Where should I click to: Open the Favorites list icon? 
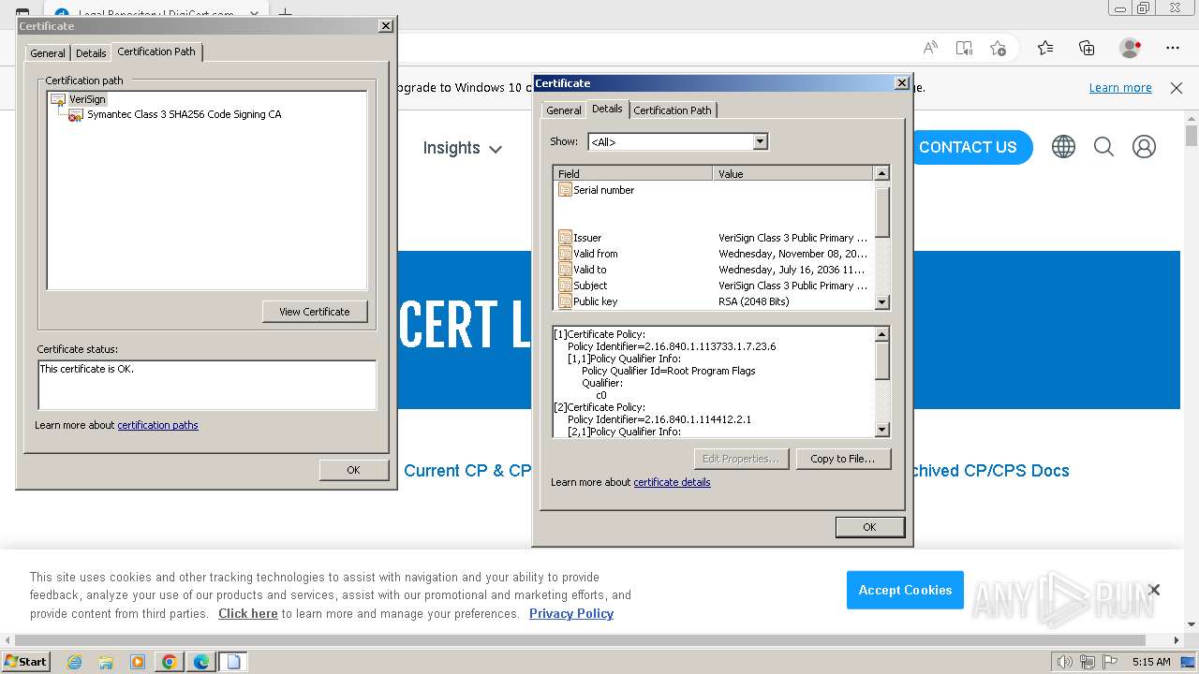tap(1045, 48)
